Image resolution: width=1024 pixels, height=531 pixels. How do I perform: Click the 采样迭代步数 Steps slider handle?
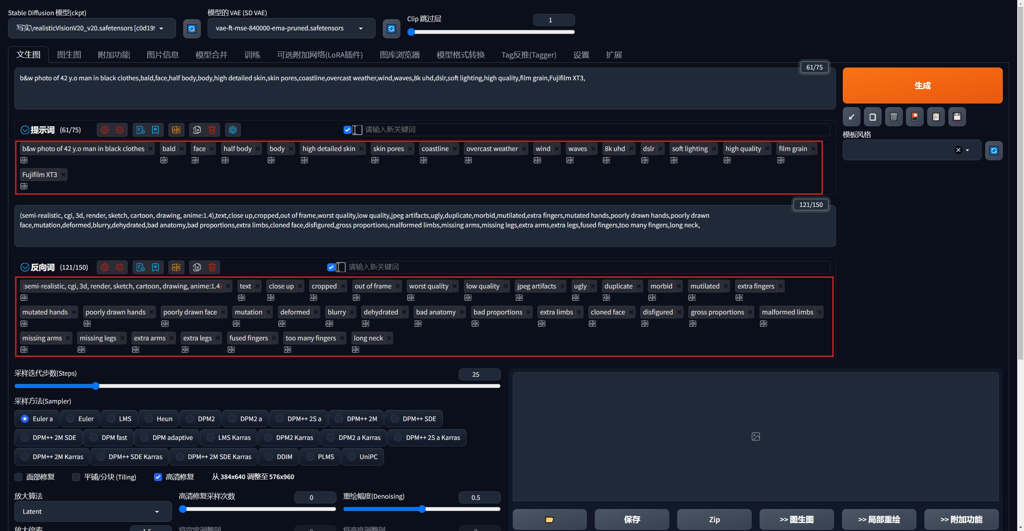pyautogui.click(x=96, y=386)
